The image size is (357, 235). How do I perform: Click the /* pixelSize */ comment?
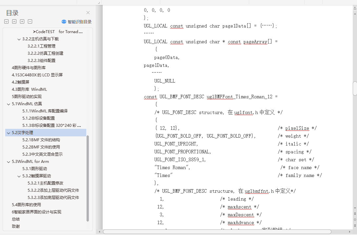pyautogui.click(x=297, y=128)
